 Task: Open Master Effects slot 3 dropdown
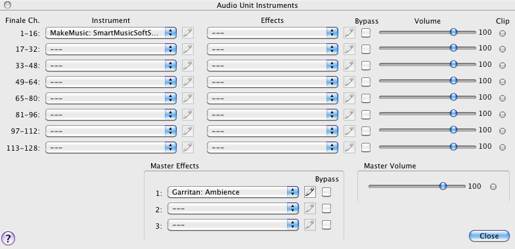233,225
